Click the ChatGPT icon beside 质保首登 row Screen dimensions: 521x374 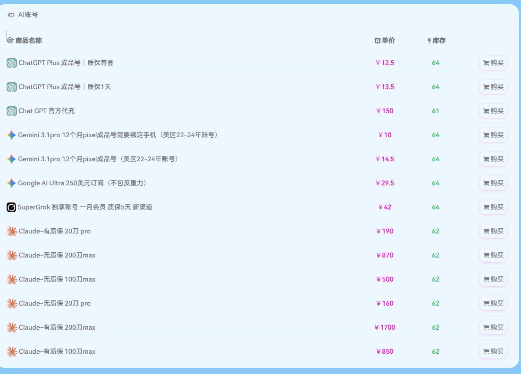12,63
